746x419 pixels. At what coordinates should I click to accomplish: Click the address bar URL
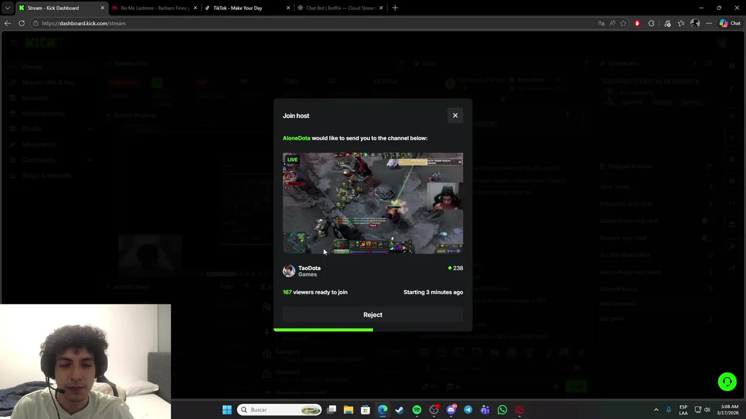(83, 23)
